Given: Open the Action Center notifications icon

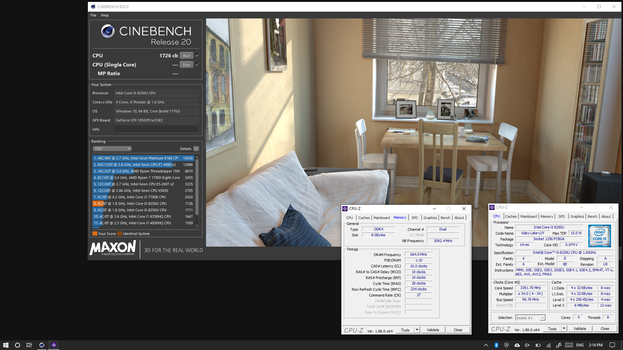Looking at the screenshot, I should point(612,345).
